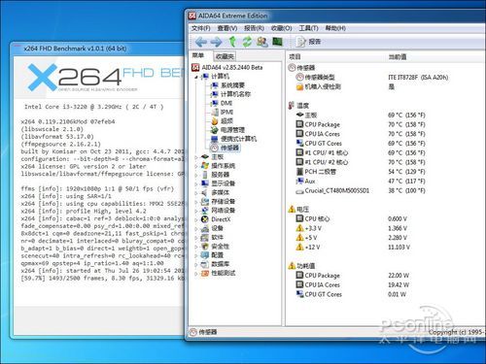Select the 传感器 item under 计算机
The image size is (486, 364).
tap(225, 148)
